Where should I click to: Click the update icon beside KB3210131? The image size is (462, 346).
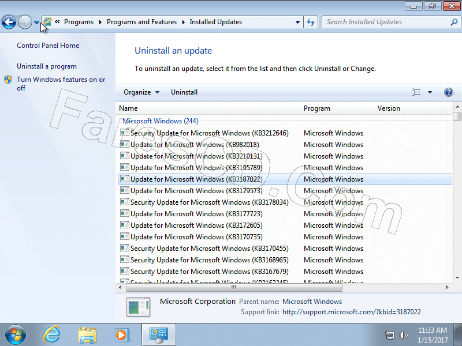(x=125, y=156)
